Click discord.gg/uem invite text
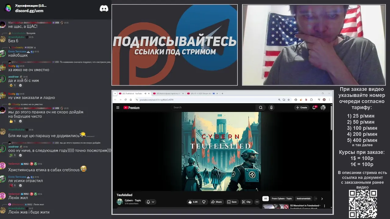 tap(29, 11)
